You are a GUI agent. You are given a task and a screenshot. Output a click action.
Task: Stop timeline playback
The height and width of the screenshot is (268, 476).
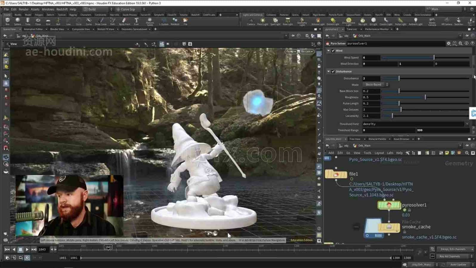tap(20, 250)
